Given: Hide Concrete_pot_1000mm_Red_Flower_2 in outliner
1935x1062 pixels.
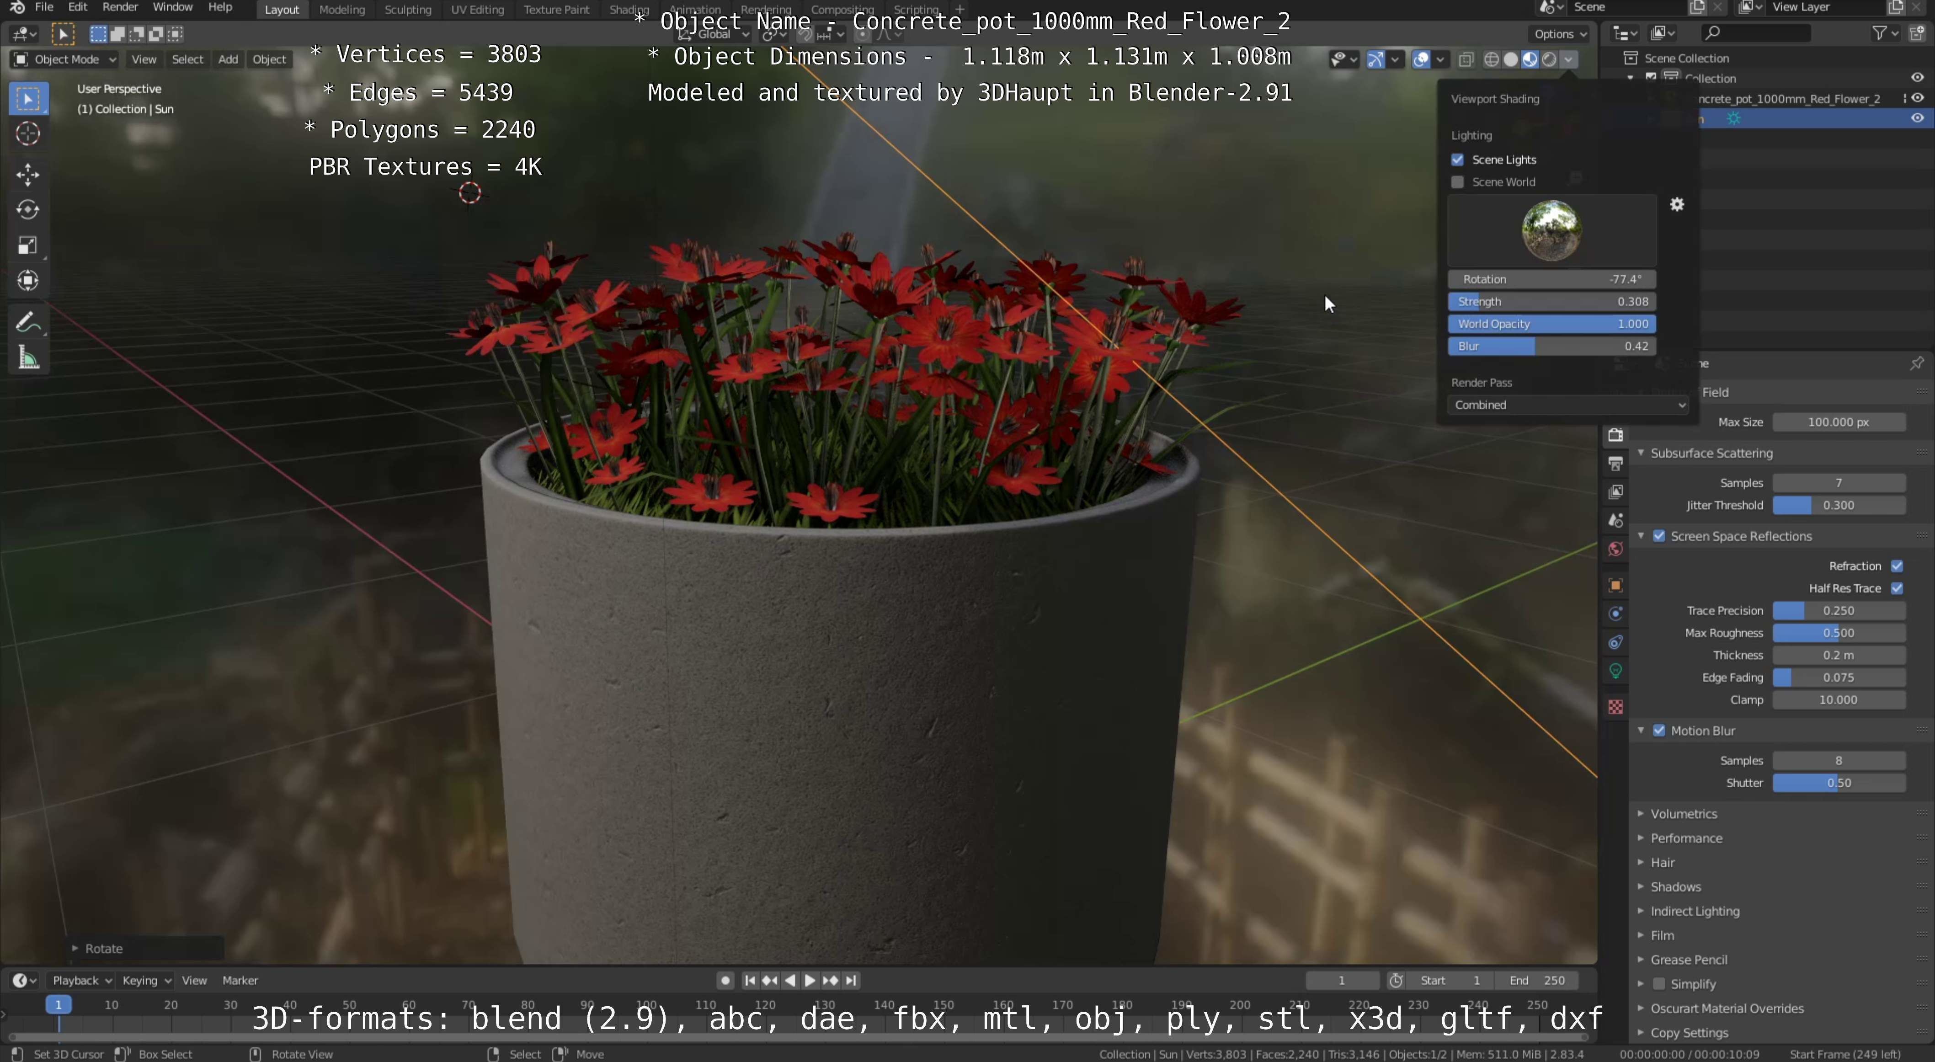Looking at the screenshot, I should click(x=1917, y=98).
